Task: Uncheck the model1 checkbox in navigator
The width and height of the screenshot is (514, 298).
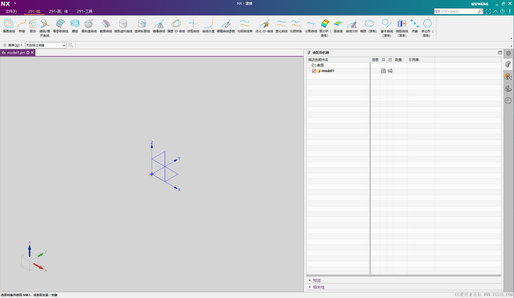Action: (314, 71)
